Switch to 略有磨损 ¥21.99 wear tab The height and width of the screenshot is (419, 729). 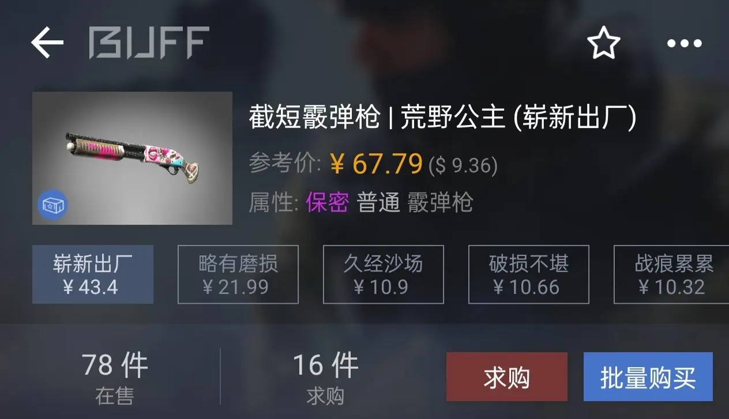pos(238,274)
